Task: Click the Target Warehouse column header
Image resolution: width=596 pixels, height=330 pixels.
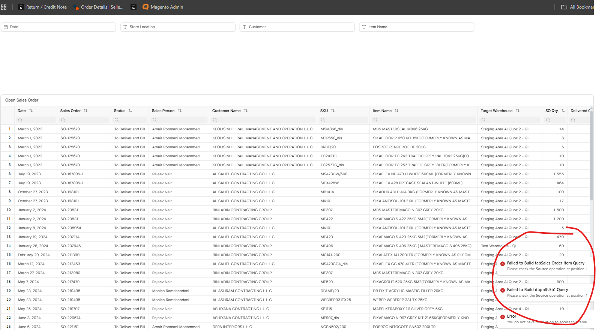Action: (x=497, y=111)
